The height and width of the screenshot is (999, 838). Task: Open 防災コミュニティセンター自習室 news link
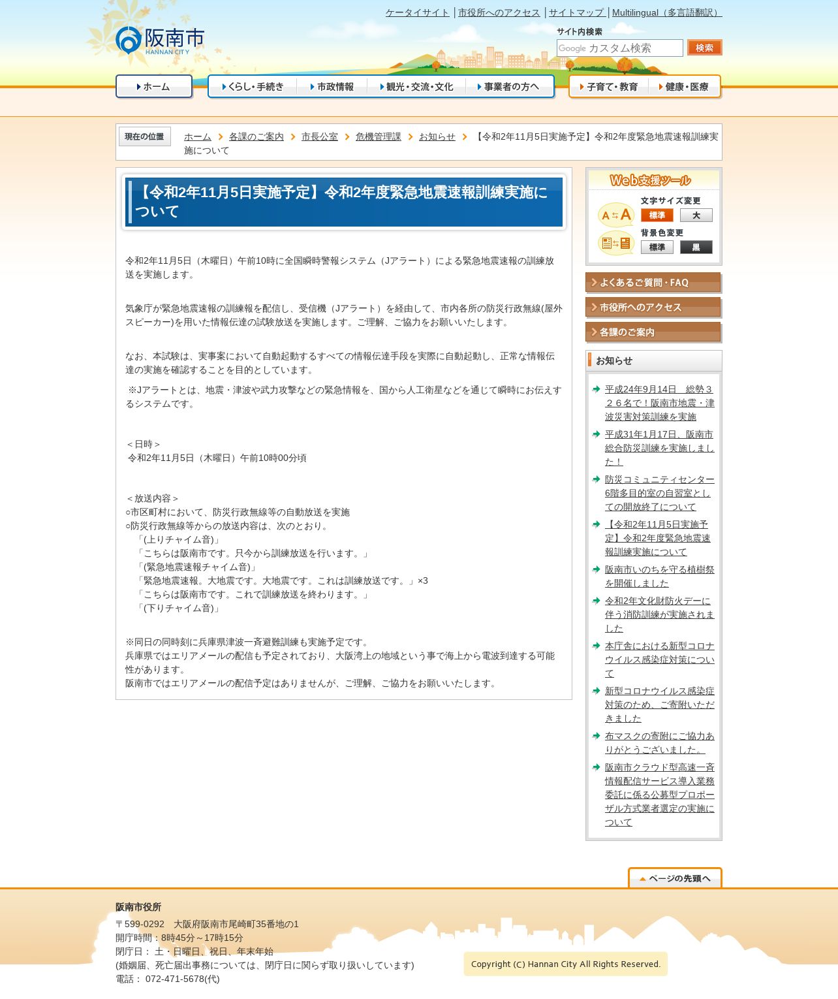coord(659,493)
